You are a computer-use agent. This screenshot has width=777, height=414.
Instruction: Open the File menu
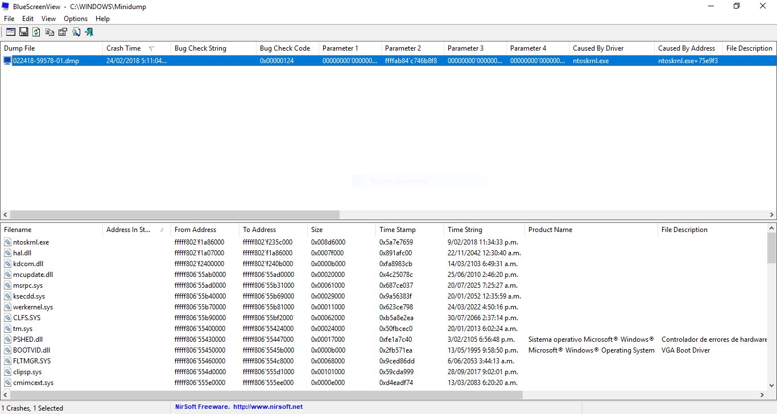[9, 19]
